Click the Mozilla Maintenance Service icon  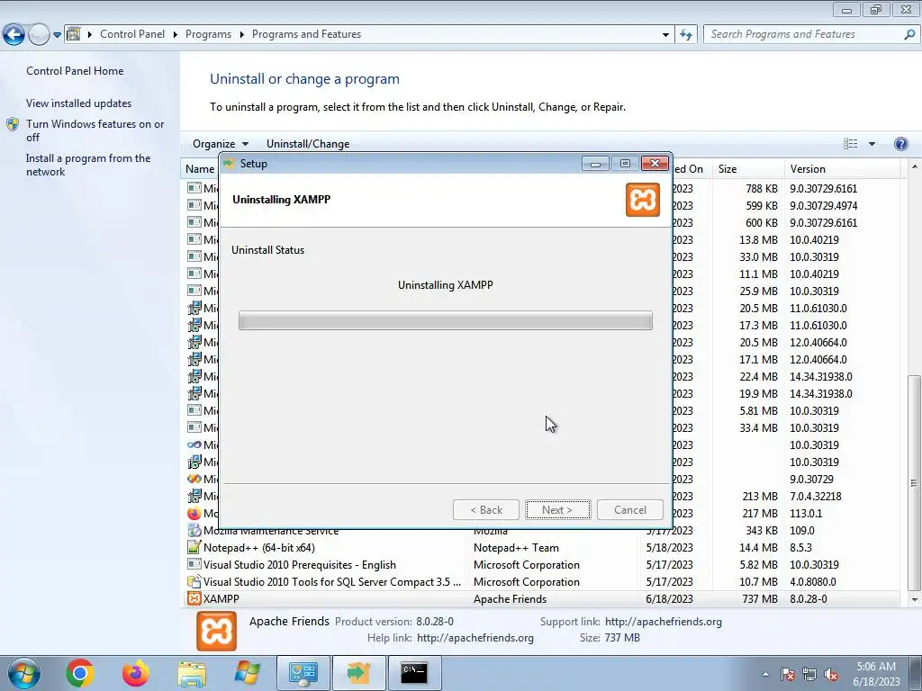point(194,531)
